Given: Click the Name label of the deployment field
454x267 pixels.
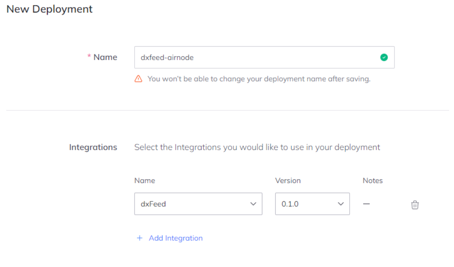Looking at the screenshot, I should 105,57.
